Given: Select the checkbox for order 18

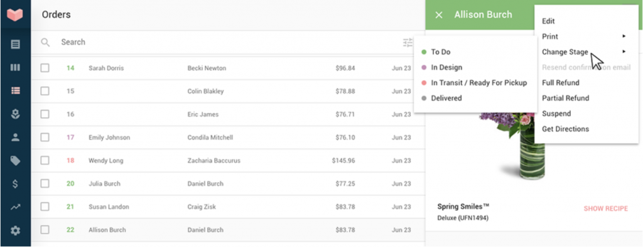Looking at the screenshot, I should pos(45,160).
